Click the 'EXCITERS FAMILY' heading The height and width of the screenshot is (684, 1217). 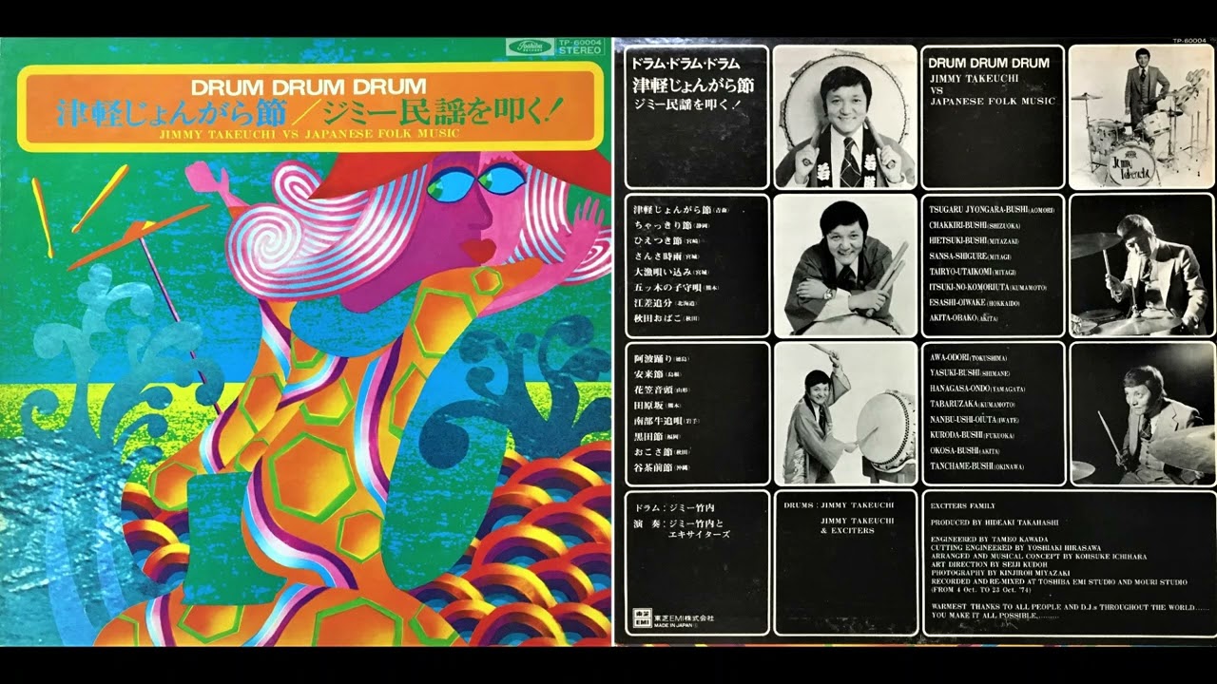click(x=963, y=506)
